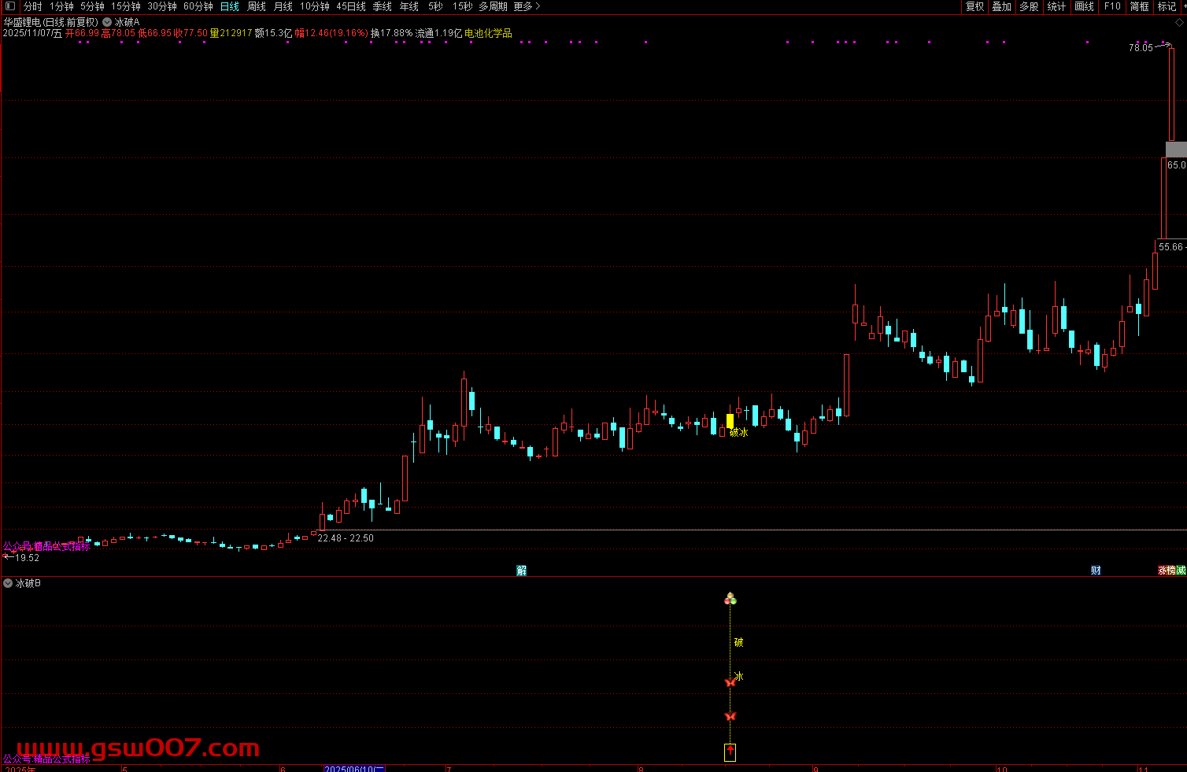Click the yellow 破冰 candlestick
This screenshot has height=772, width=1187.
730,421
